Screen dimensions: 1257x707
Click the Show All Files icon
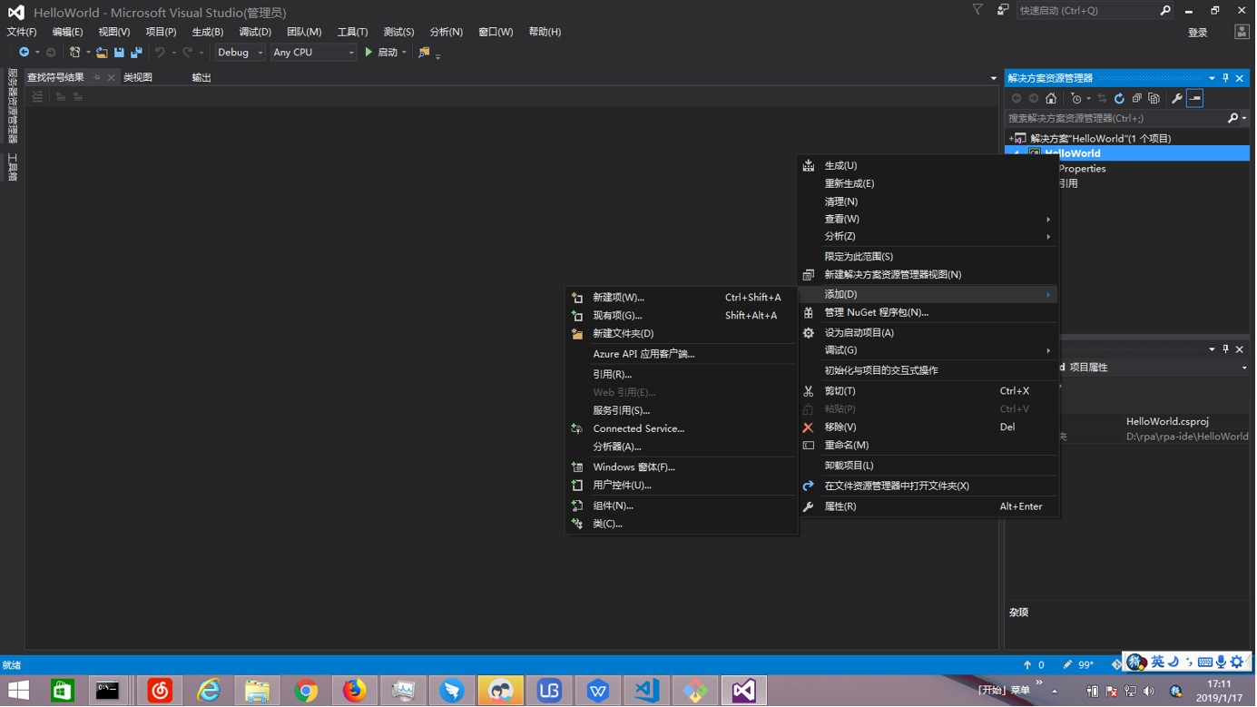pos(1154,98)
